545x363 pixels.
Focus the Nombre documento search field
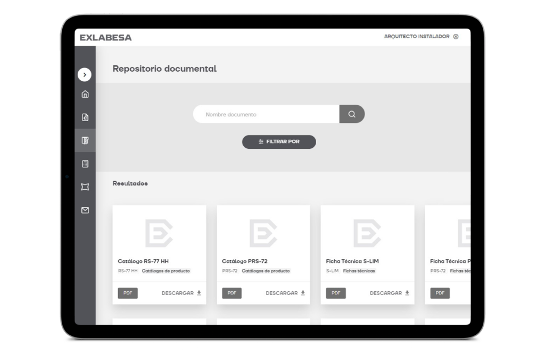(x=266, y=114)
